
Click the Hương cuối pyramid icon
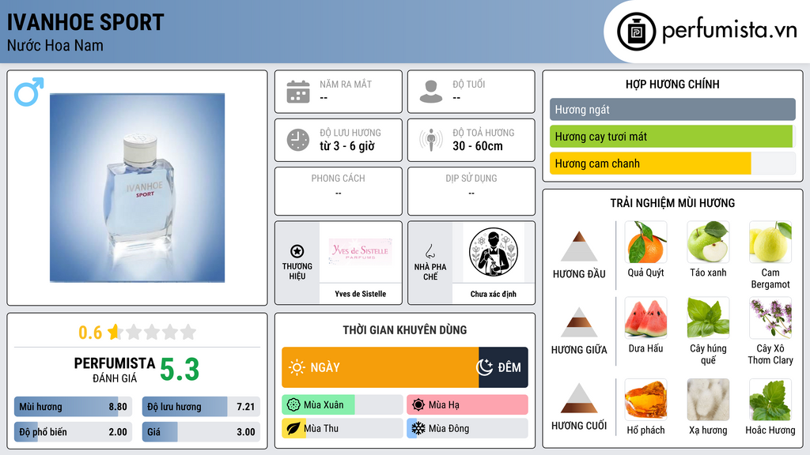click(579, 398)
